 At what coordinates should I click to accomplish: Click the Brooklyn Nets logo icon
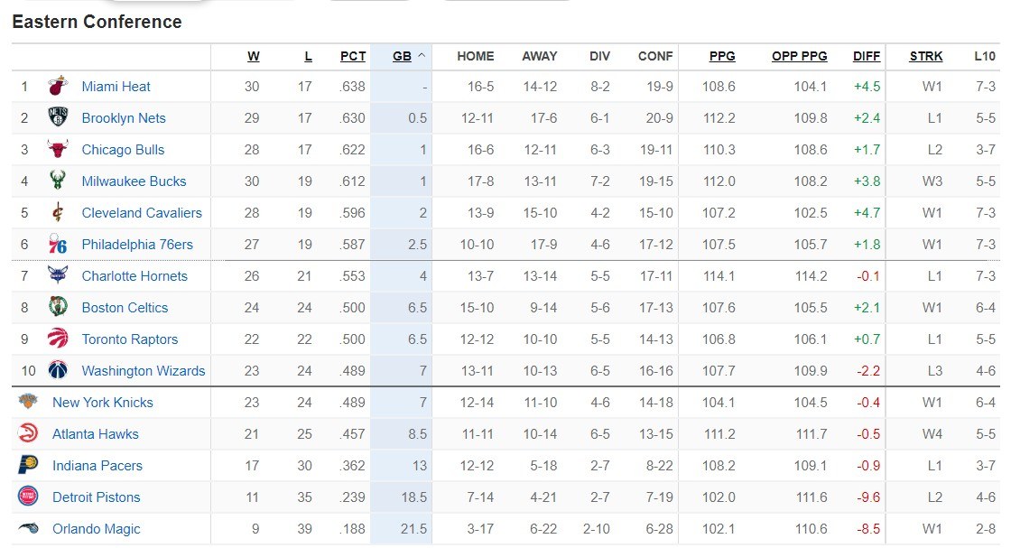(x=58, y=118)
